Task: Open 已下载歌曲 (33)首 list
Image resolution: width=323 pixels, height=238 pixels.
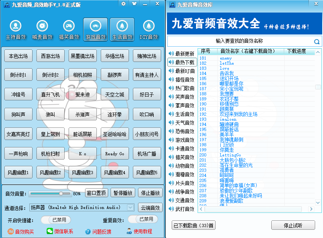Action: coord(194,225)
